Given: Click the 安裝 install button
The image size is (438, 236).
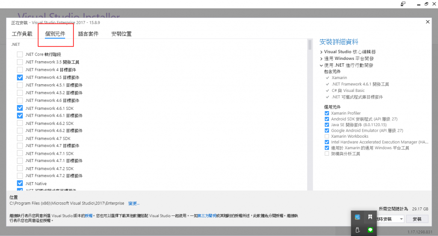Looking at the screenshot, I should click(x=417, y=219).
